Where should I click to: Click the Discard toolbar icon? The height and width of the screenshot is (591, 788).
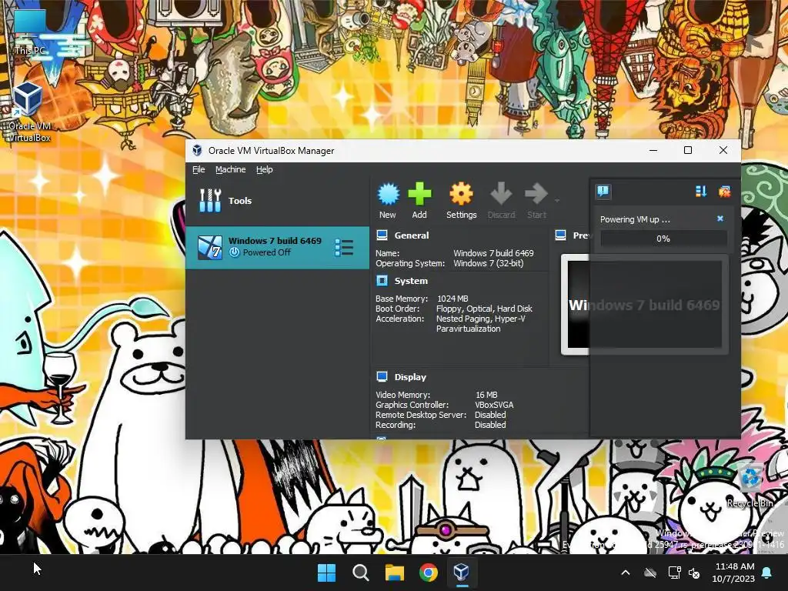coord(501,195)
